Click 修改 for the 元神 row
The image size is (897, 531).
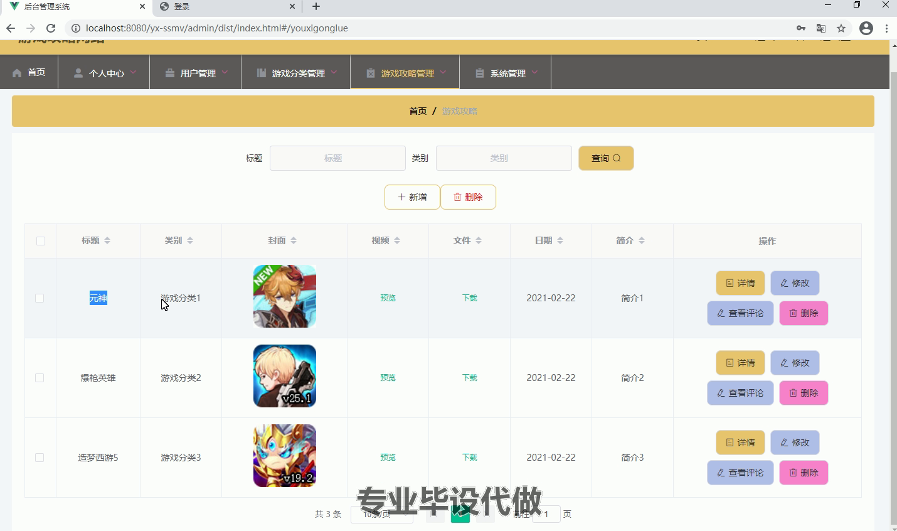click(795, 283)
